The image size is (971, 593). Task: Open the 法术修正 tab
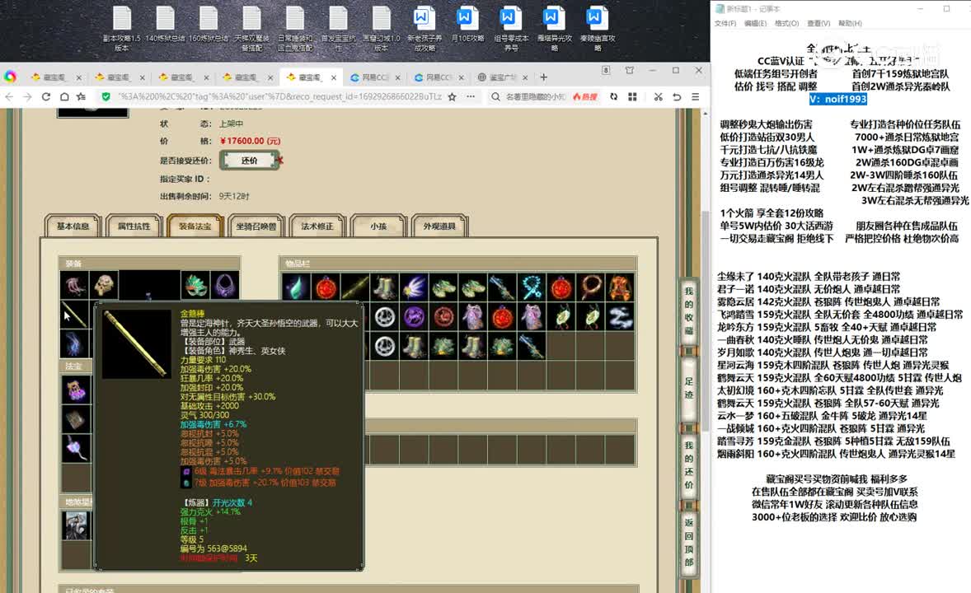(317, 226)
